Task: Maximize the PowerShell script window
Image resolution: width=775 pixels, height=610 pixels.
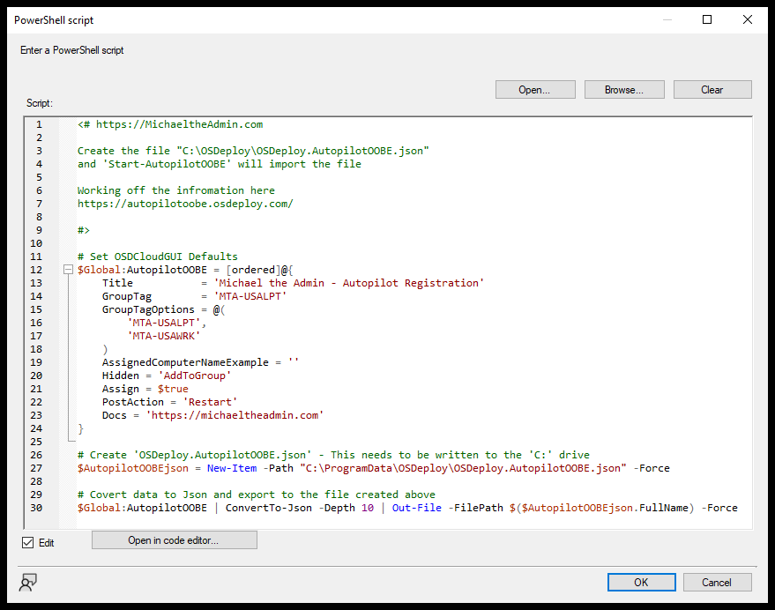Action: (x=707, y=19)
